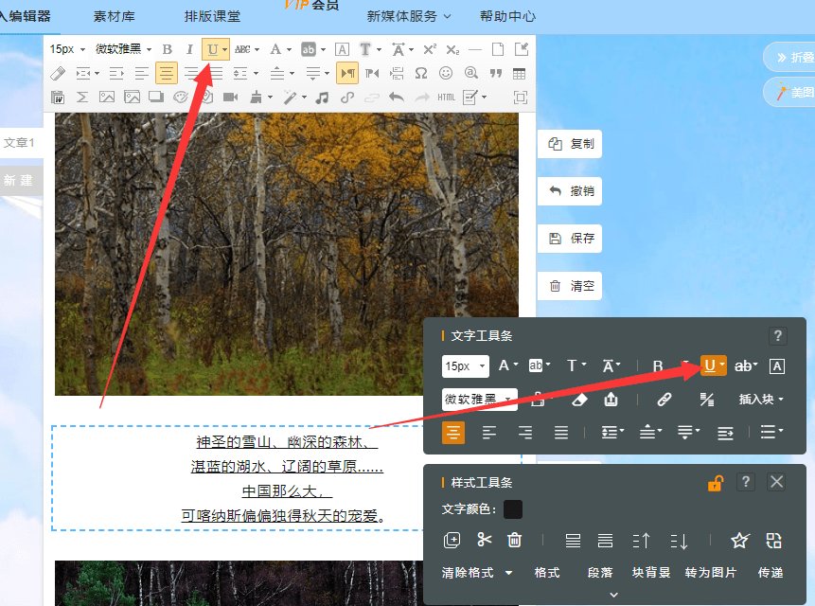The height and width of the screenshot is (606, 815).
Task: Toggle the highlighted center-align button in top toolbar
Action: (x=167, y=73)
